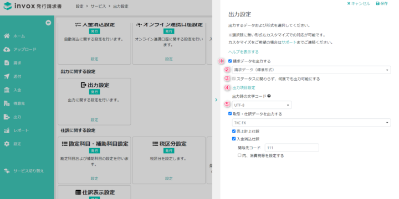Open the TKC FX format dropdown
Screen dimensions: 399x199
coord(311,123)
